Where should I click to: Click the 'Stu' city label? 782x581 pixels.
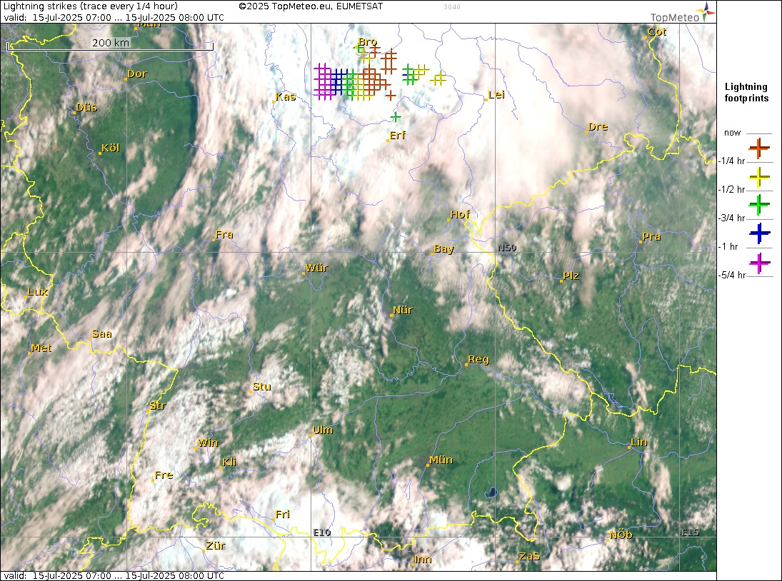[x=262, y=386]
